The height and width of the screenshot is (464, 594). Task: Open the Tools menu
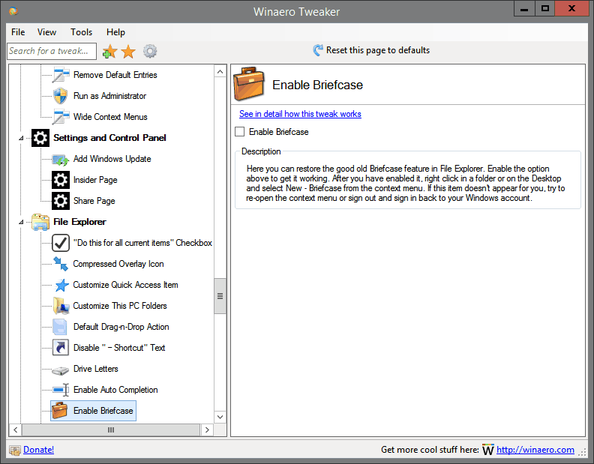81,32
